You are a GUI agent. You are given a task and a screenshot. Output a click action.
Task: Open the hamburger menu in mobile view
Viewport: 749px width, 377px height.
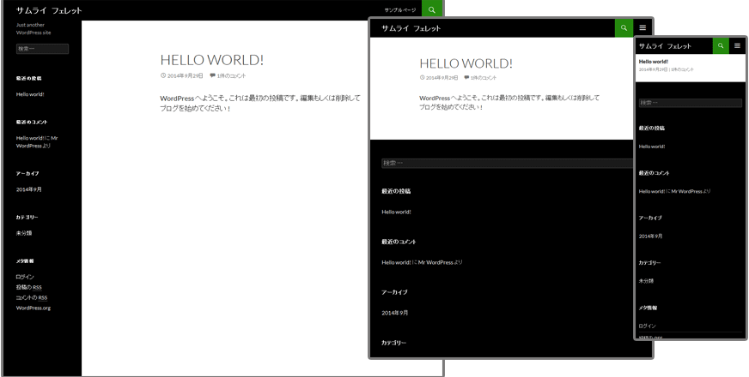[x=737, y=45]
